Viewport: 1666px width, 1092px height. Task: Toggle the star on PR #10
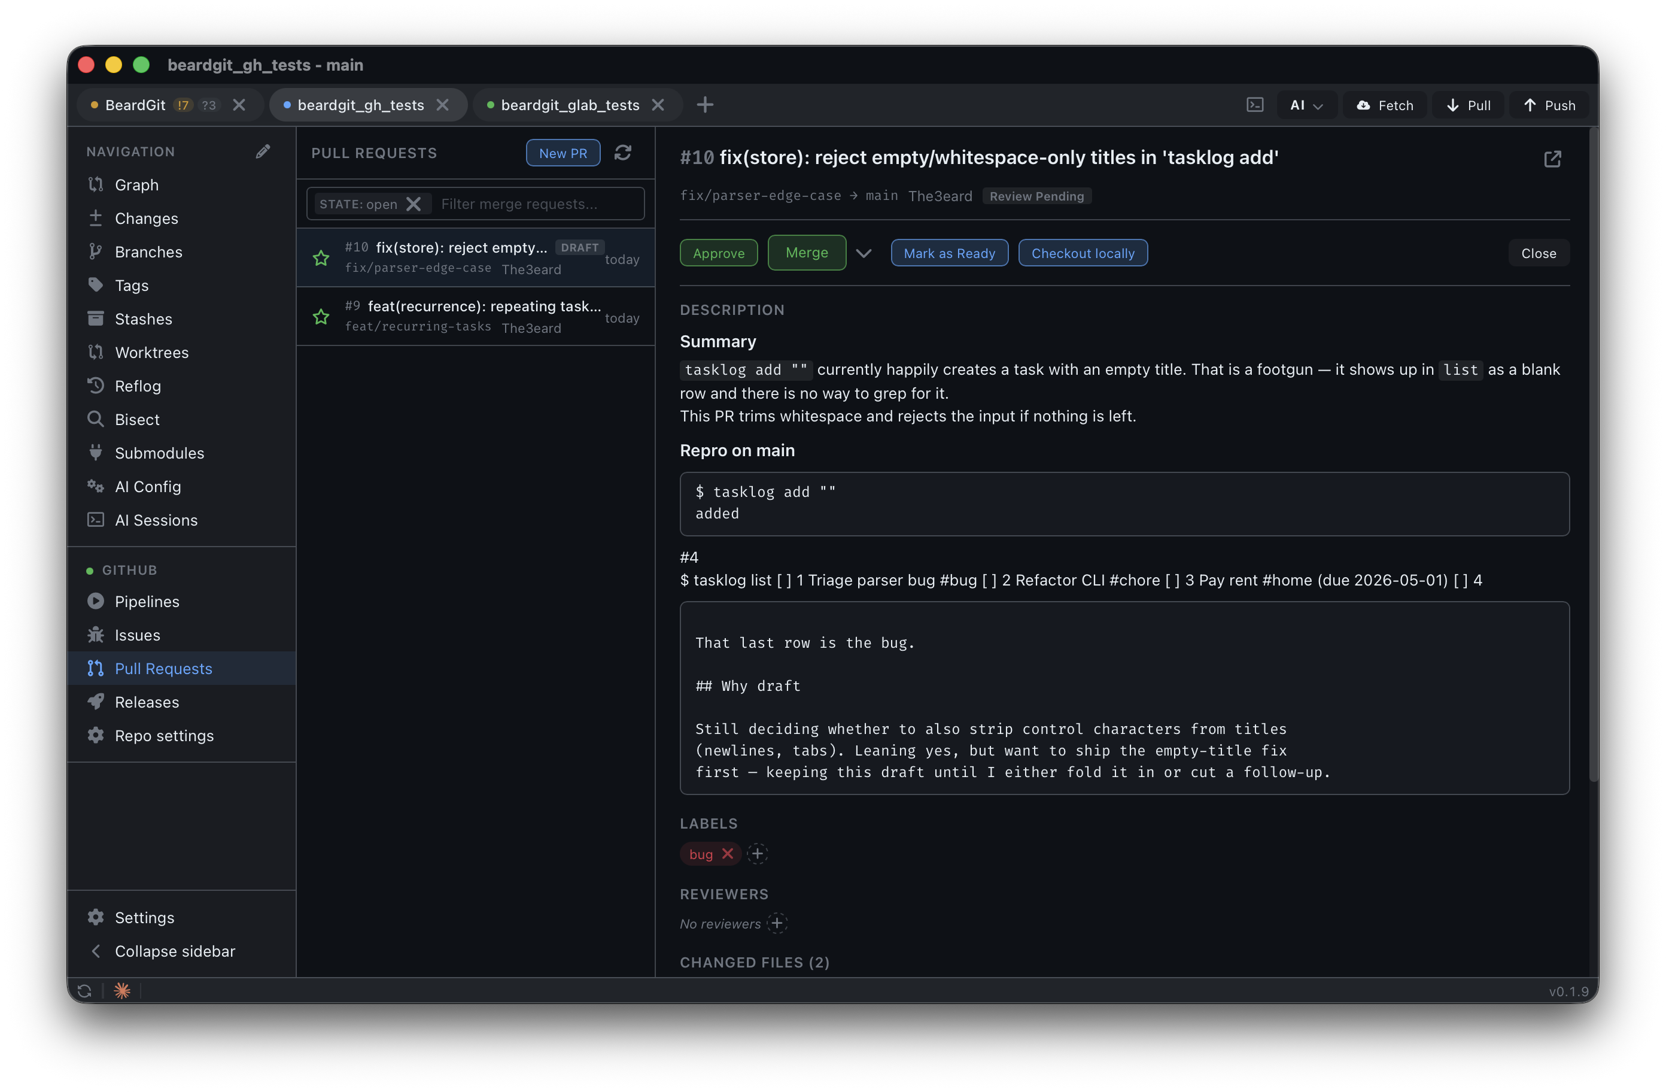(x=321, y=259)
